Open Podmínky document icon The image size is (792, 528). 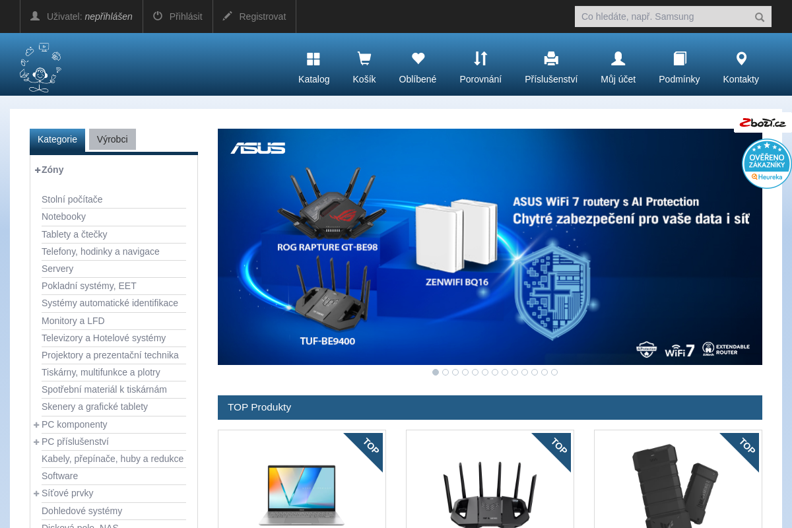click(x=679, y=59)
